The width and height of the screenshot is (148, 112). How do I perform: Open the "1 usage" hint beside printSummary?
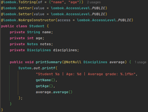pos(140,62)
